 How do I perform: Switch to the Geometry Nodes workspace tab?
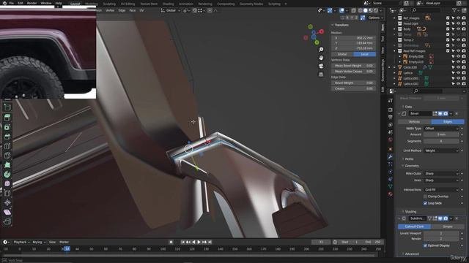pyautogui.click(x=251, y=4)
